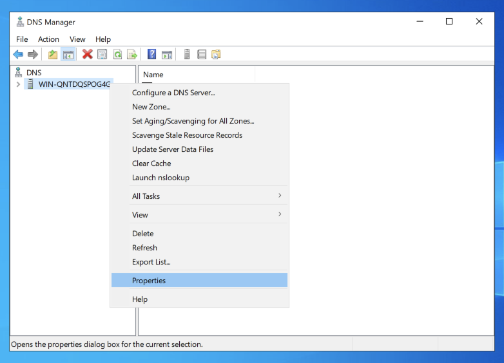Click the Back arrow toolbar icon
The height and width of the screenshot is (363, 504).
(x=18, y=55)
